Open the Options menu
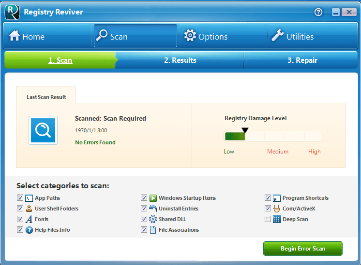The width and height of the screenshot is (361, 265). point(206,36)
